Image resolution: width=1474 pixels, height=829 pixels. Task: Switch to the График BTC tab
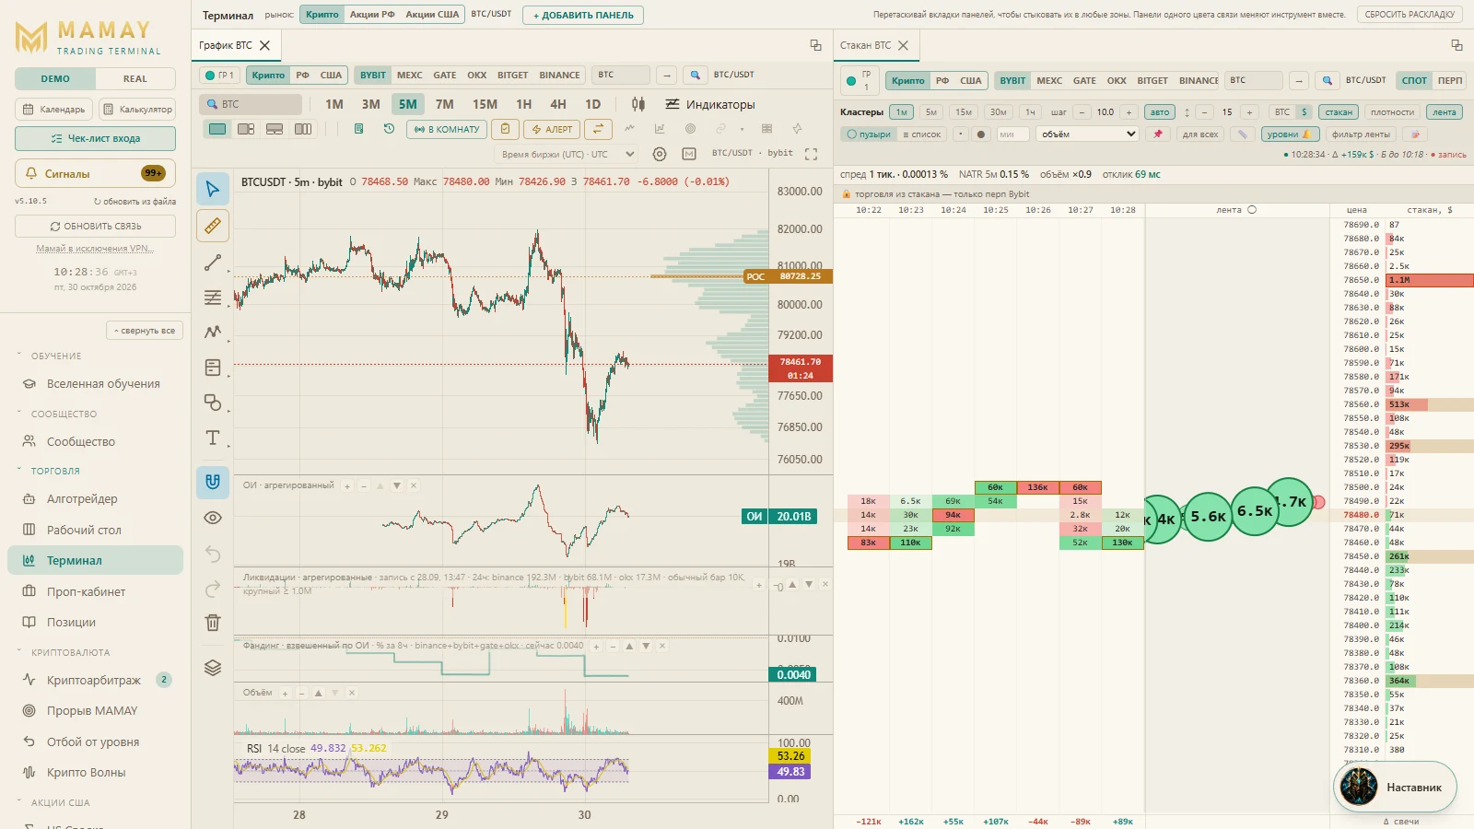click(x=226, y=45)
